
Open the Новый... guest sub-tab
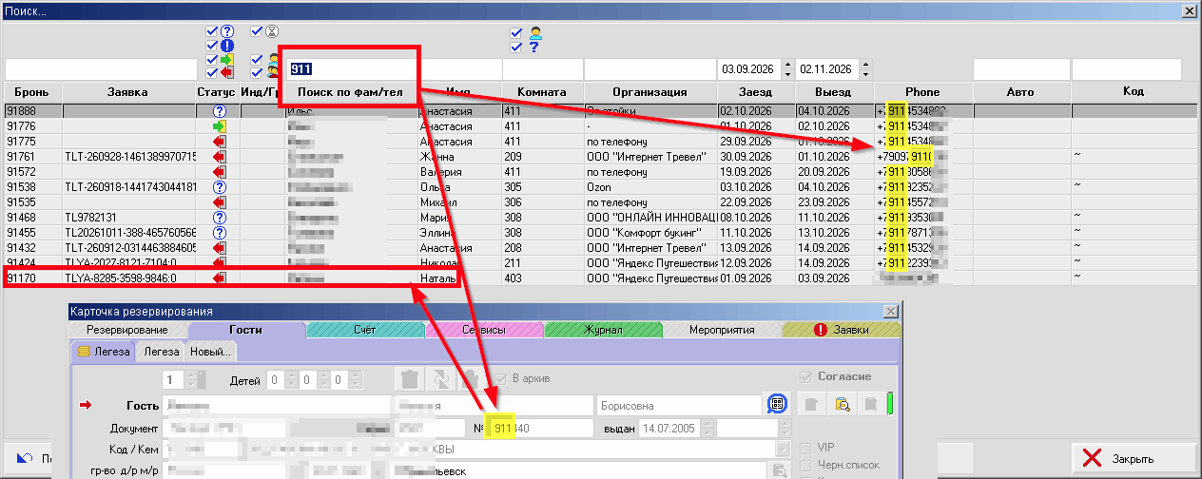point(209,351)
